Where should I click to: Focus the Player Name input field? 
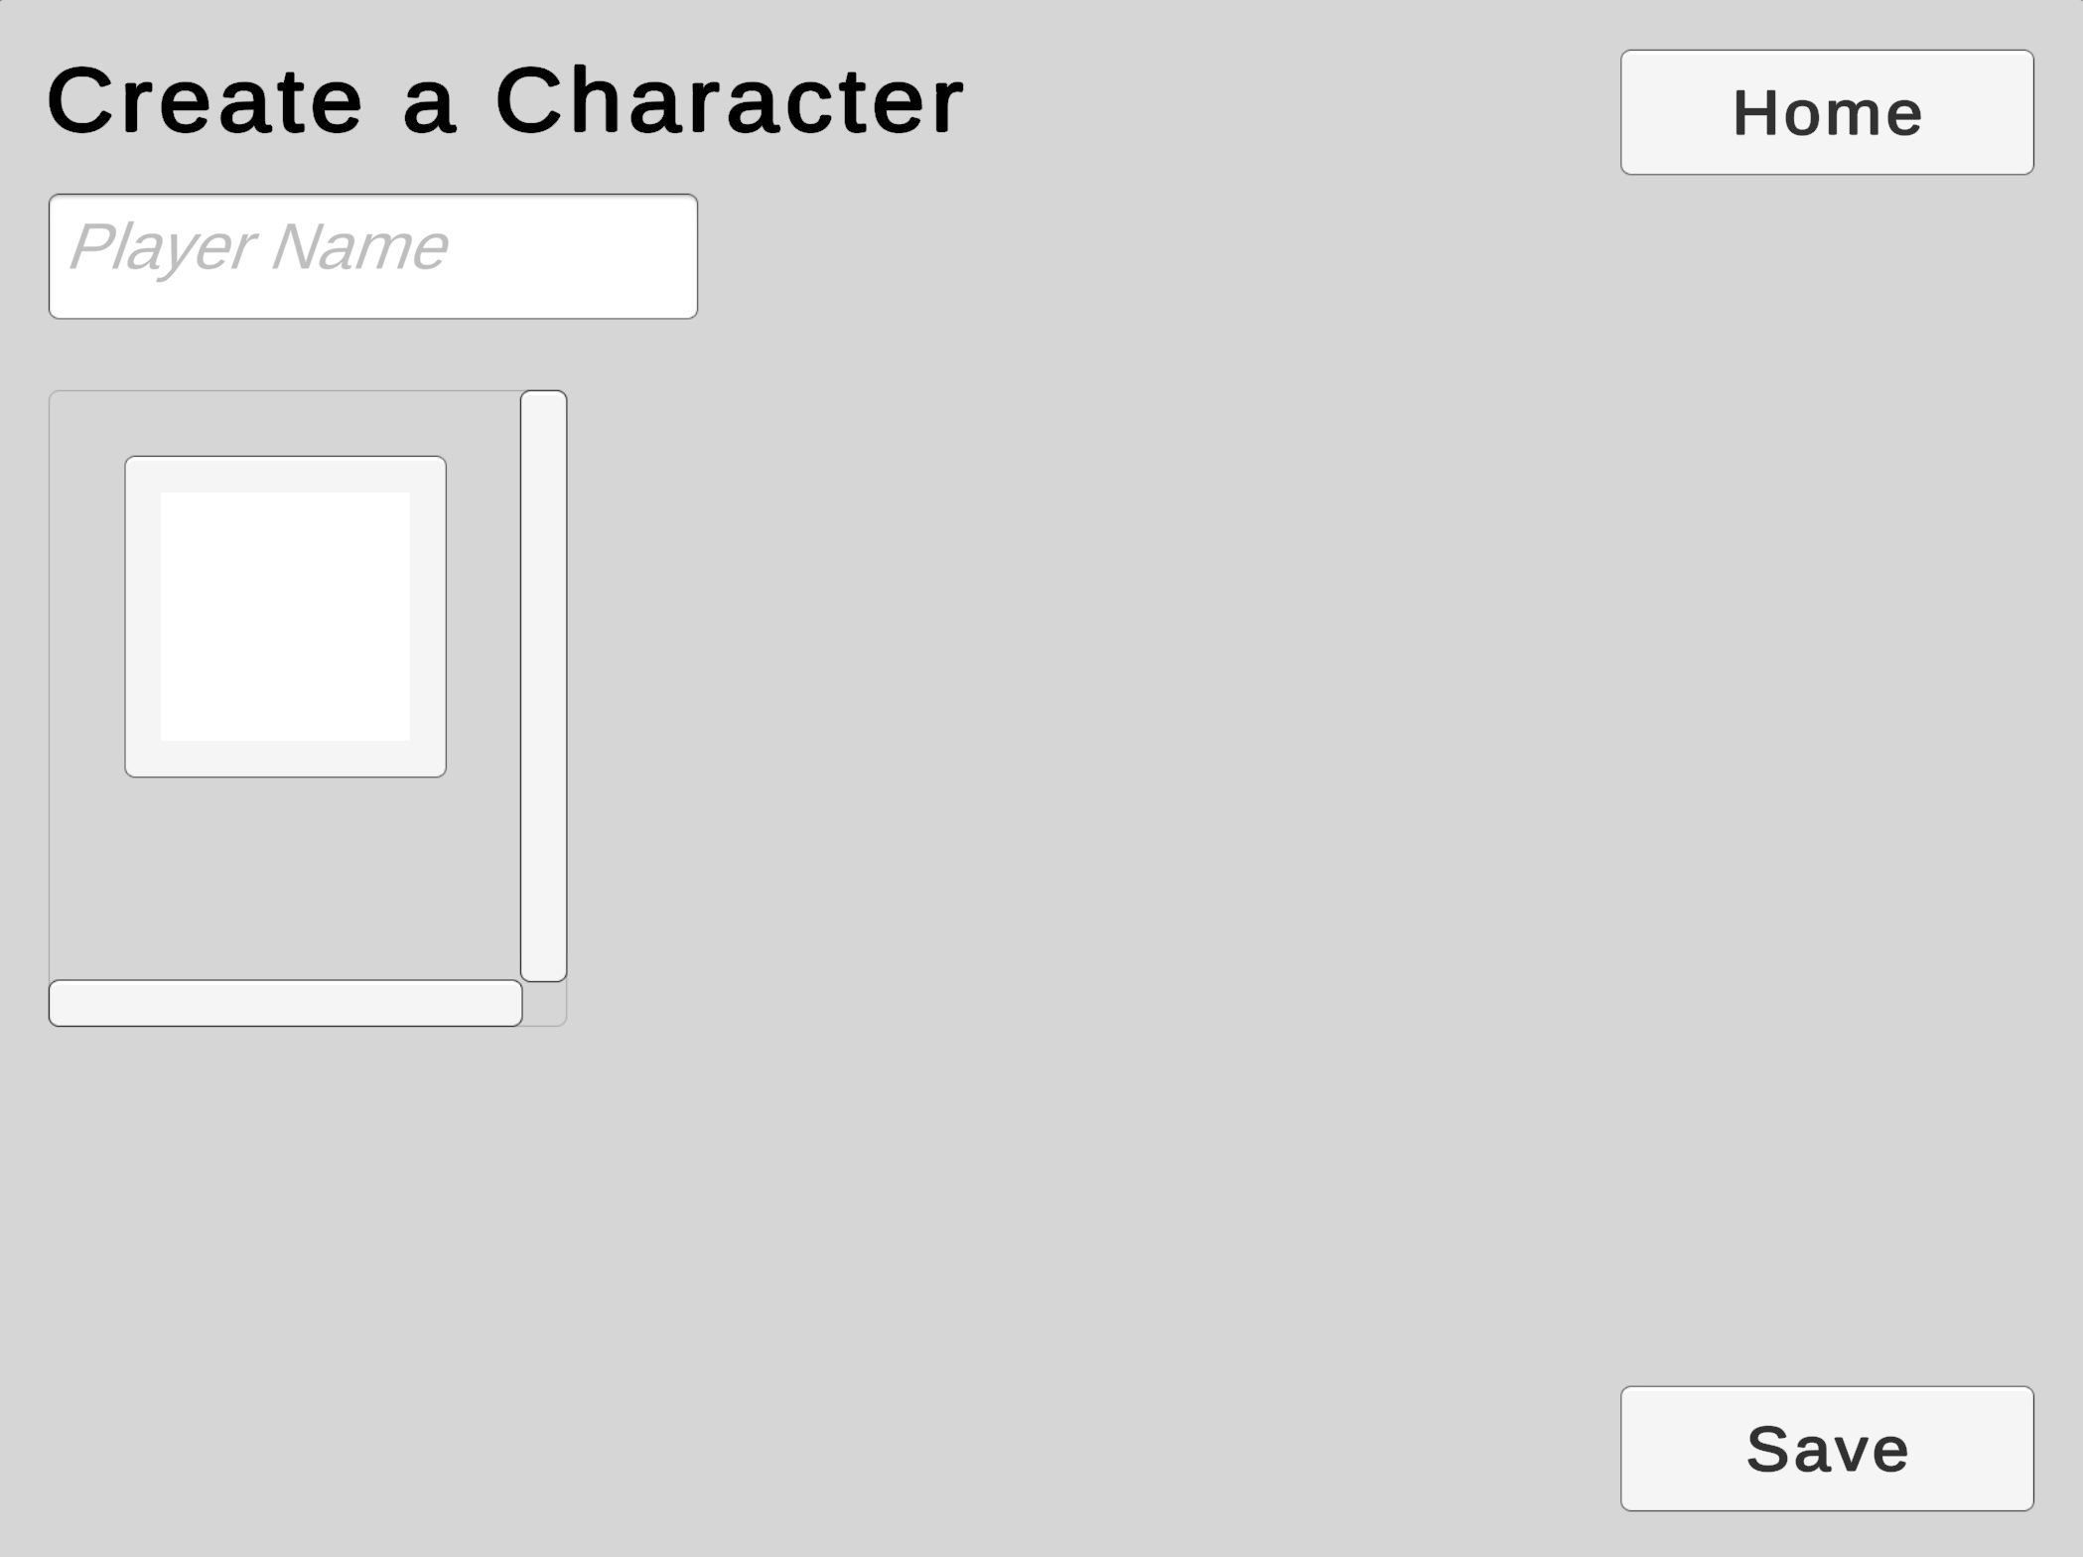[x=372, y=256]
